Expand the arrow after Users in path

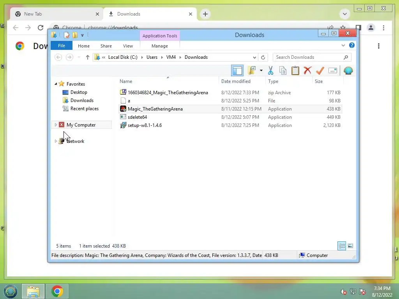[x=162, y=58]
